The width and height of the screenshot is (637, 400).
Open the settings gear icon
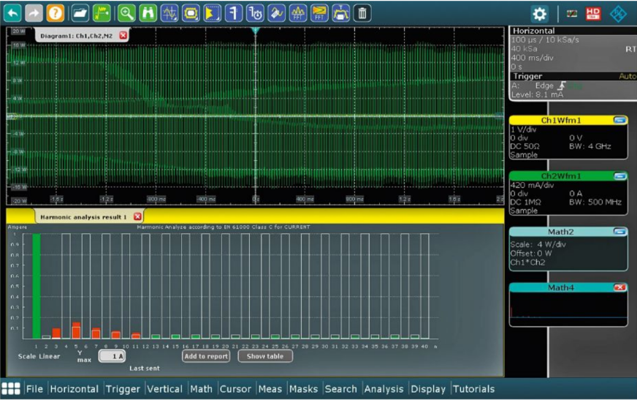click(x=539, y=13)
